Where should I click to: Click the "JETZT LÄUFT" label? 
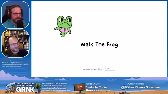coord(92,84)
